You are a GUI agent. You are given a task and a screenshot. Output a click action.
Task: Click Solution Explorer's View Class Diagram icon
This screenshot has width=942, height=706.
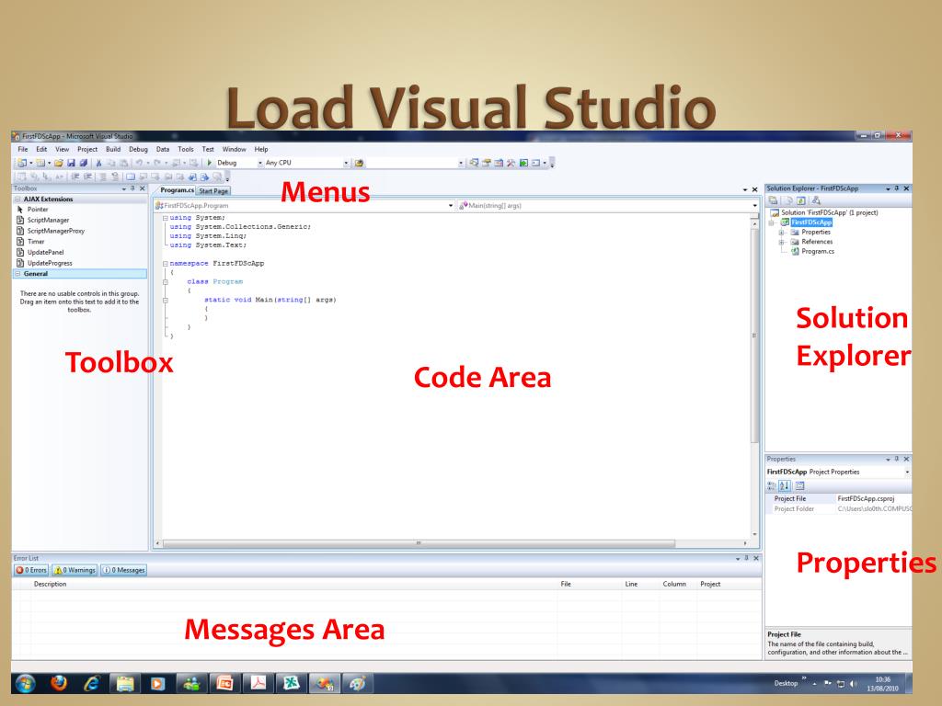coord(816,200)
